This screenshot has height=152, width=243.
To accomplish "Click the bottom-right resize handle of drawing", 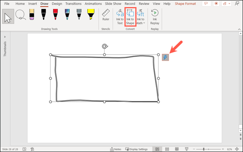I will tap(158, 102).
